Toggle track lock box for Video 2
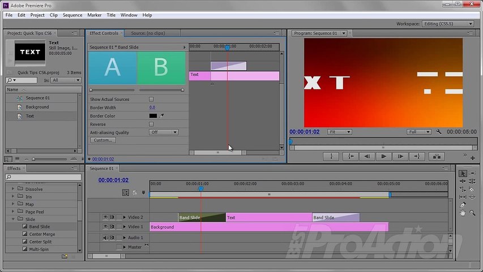 tap(118, 218)
